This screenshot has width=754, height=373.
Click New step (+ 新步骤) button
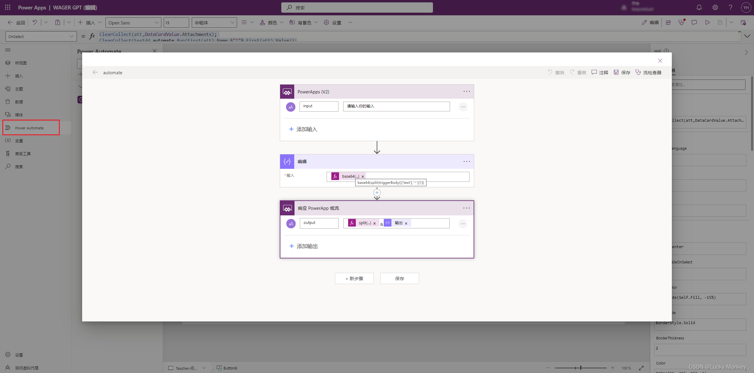pyautogui.click(x=354, y=278)
